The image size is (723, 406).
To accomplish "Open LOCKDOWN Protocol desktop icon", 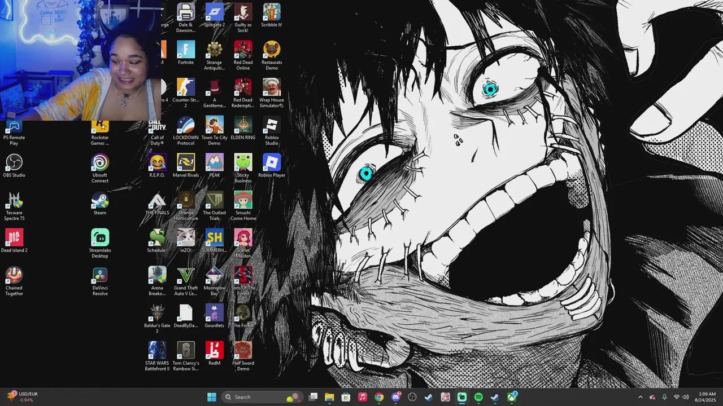I will pyautogui.click(x=186, y=131).
